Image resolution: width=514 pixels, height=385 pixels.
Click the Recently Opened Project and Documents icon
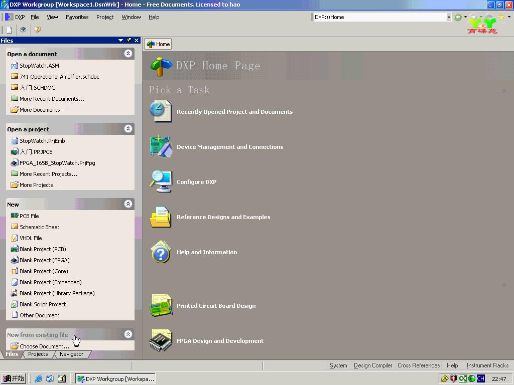[160, 111]
